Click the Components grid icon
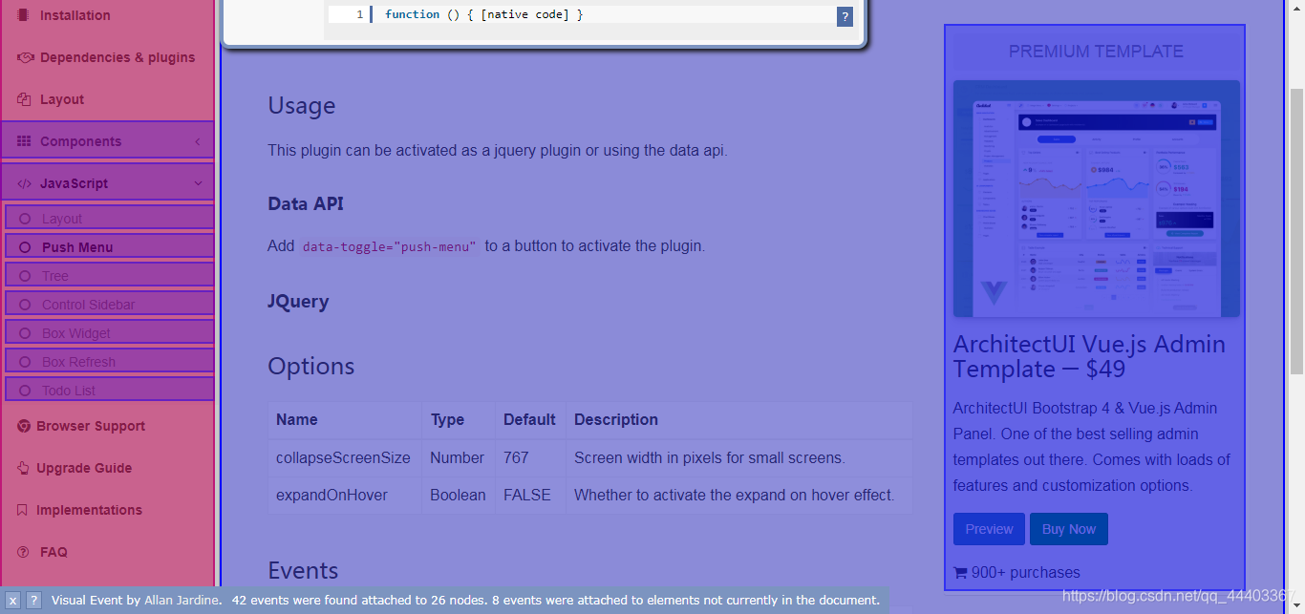 click(25, 141)
